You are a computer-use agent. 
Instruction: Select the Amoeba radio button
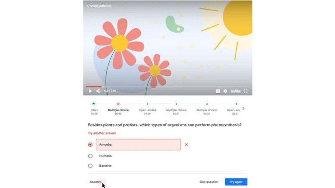pos(90,145)
